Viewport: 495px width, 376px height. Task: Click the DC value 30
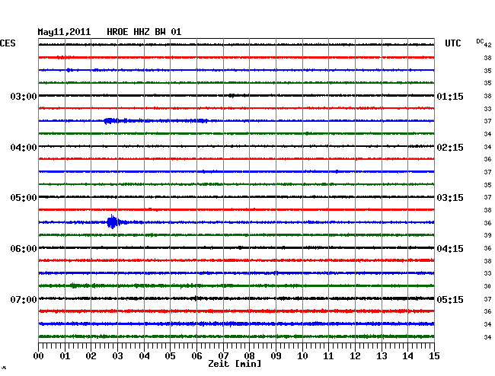point(487,286)
